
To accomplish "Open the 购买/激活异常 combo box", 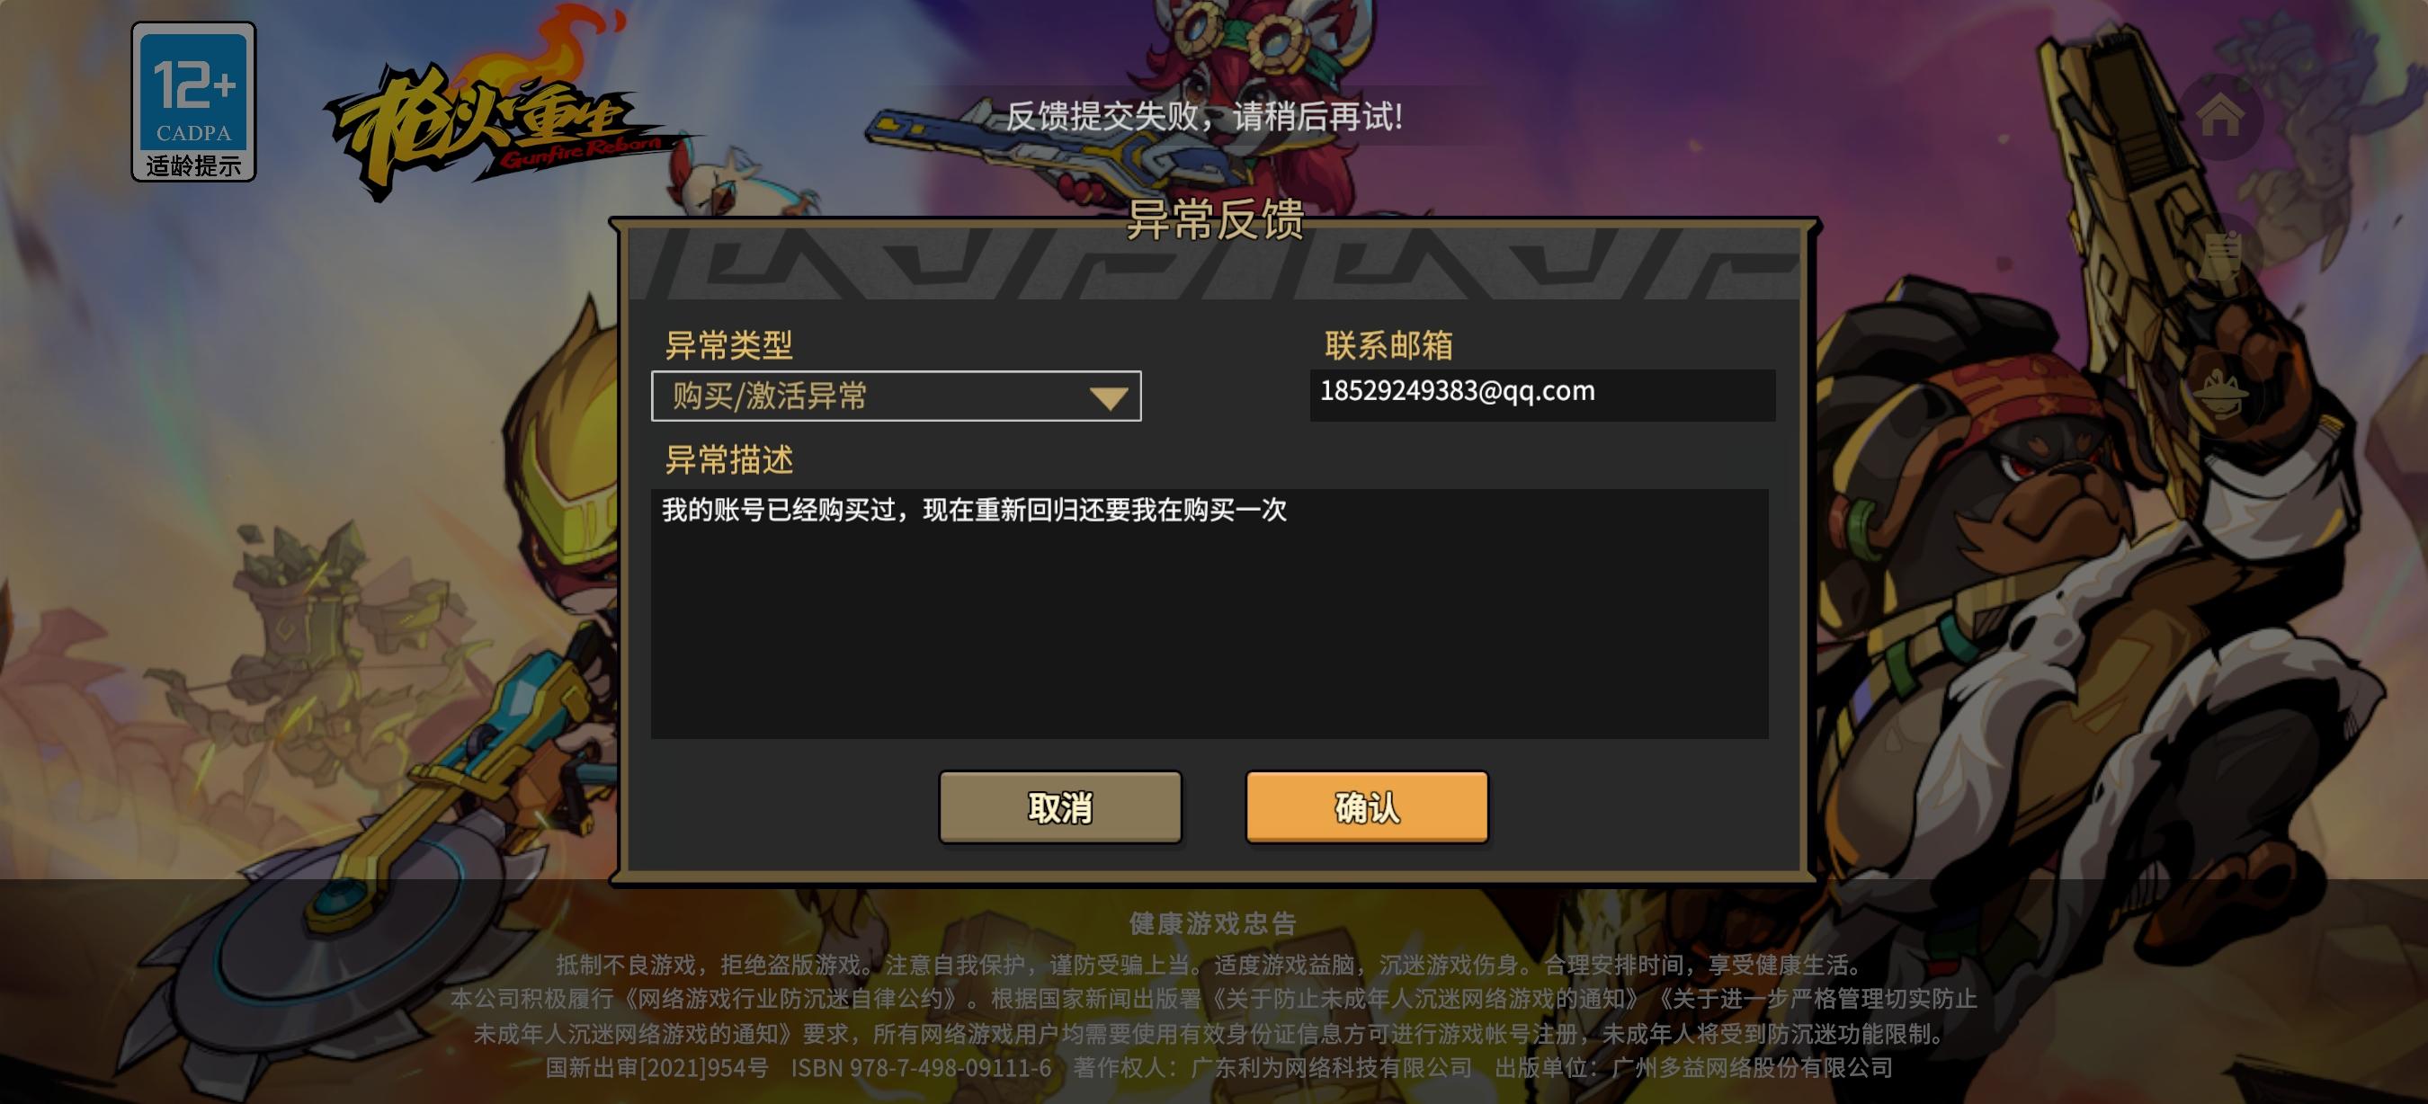I will 896,396.
